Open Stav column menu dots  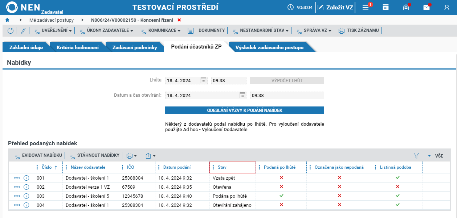[213, 167]
